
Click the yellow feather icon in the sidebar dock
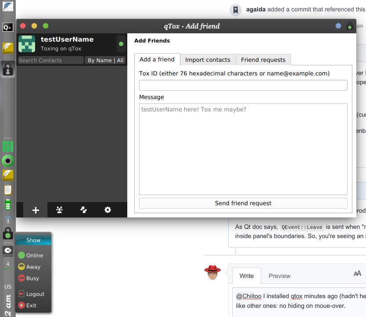coord(7,48)
